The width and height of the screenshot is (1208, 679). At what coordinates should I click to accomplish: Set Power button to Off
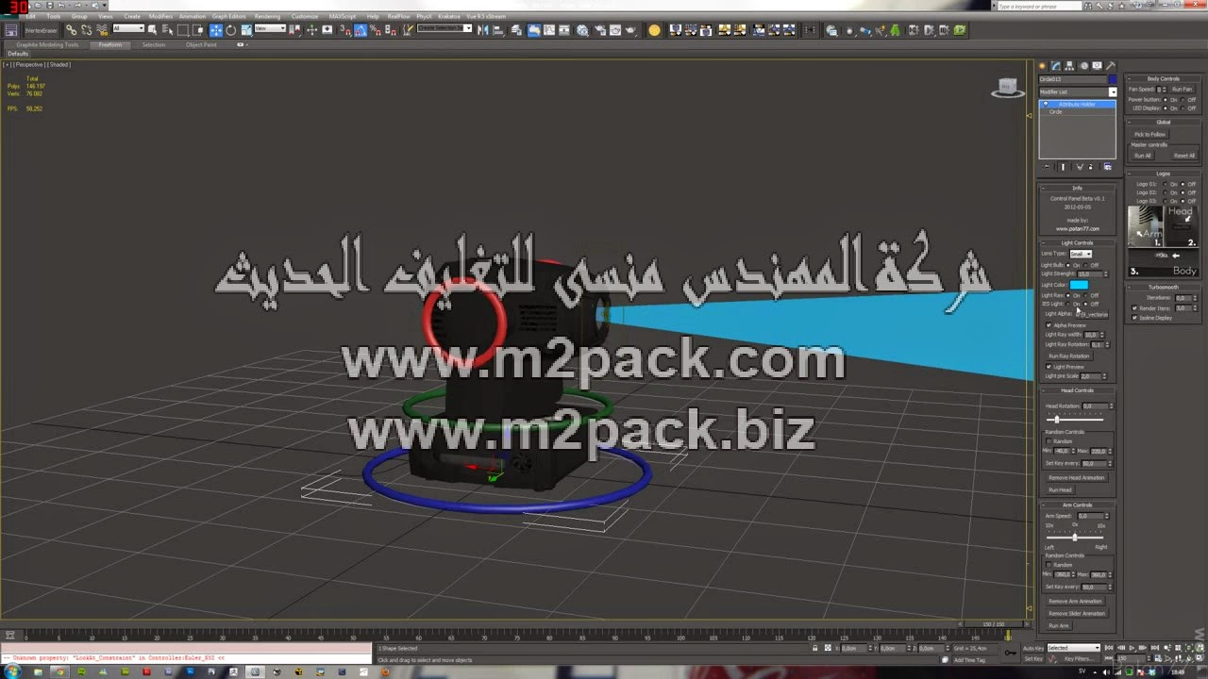tap(1183, 99)
